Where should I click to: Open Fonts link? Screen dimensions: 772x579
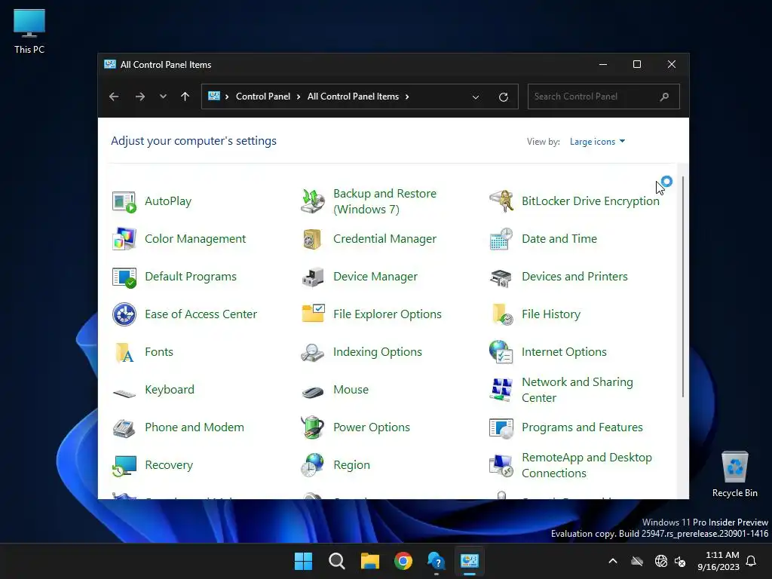tap(159, 352)
